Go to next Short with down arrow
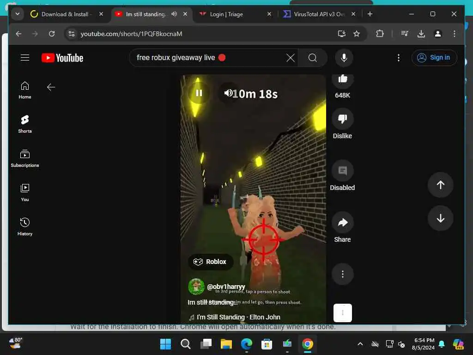The width and height of the screenshot is (473, 355). 440,218
